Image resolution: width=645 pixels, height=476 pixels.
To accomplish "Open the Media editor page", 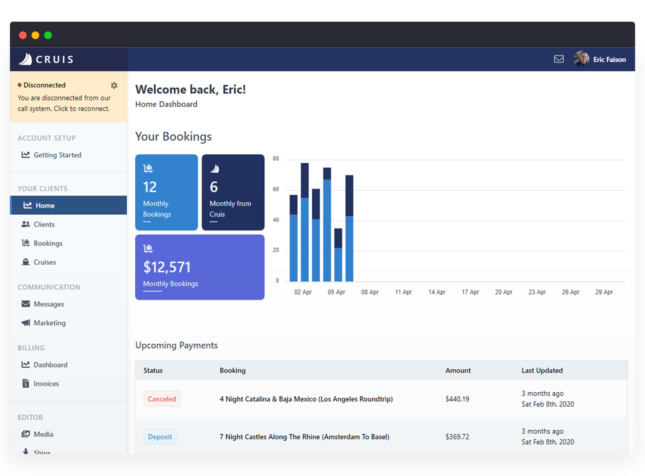I will pyautogui.click(x=43, y=435).
